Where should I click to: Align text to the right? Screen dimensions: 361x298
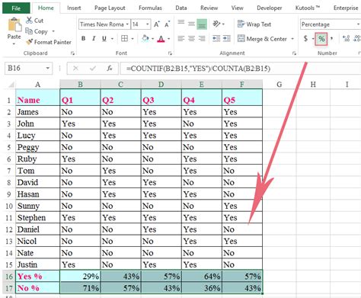pos(202,39)
